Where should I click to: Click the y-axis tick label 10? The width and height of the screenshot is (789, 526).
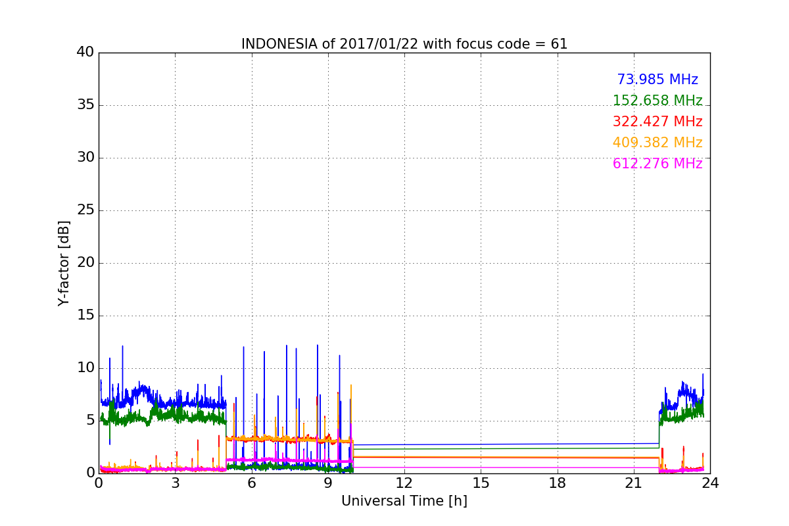[x=85, y=368]
